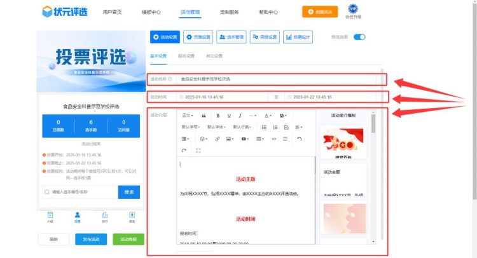This screenshot has height=258, width=477.
Task: Toggle the 预览效果 preview switch
Action: click(359, 37)
